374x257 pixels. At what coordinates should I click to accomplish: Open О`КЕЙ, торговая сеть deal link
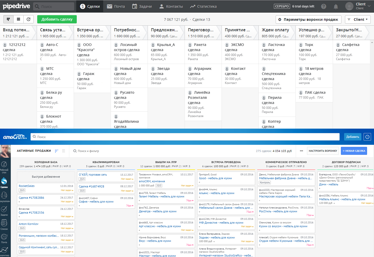[x=93, y=175]
